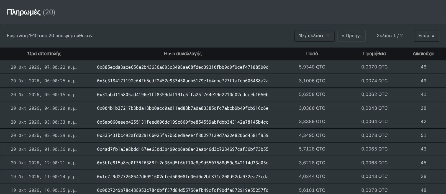The image size is (446, 194).
Task: Open the 10 / σελίδα page size dropdown
Action: 314,36
